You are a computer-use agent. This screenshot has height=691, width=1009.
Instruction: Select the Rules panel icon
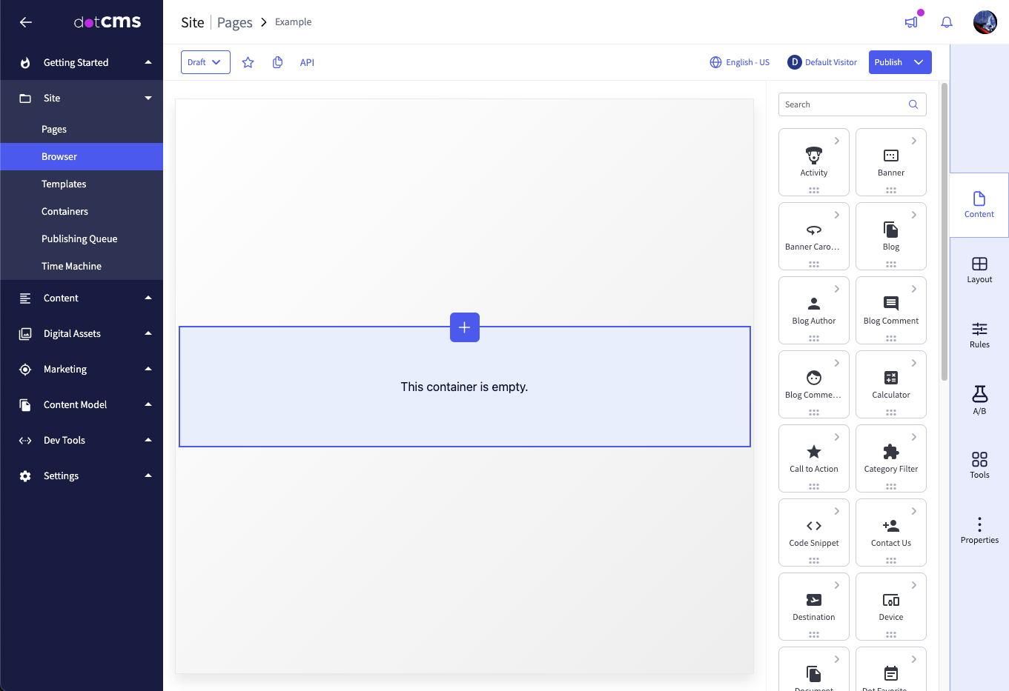979,335
